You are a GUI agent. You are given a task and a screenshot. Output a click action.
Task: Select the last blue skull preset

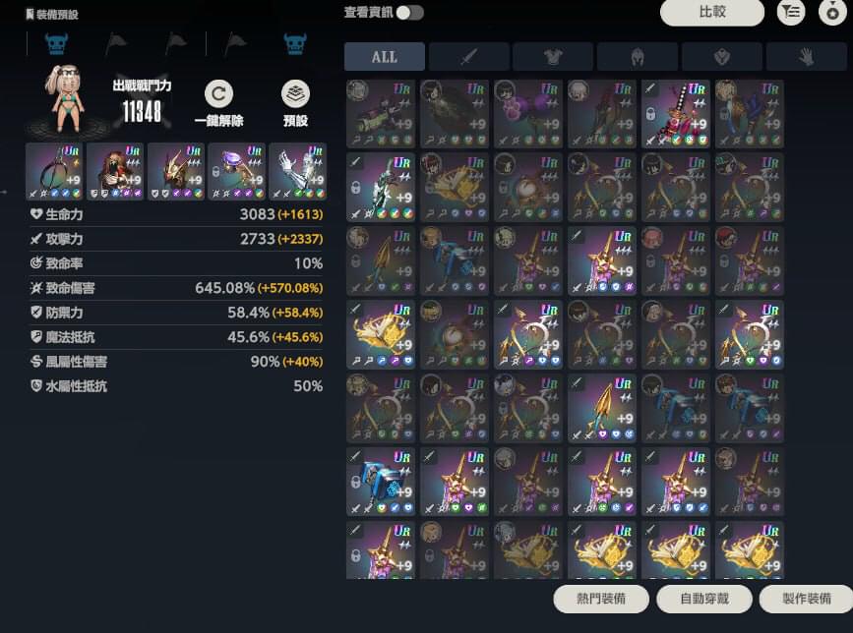[x=295, y=43]
